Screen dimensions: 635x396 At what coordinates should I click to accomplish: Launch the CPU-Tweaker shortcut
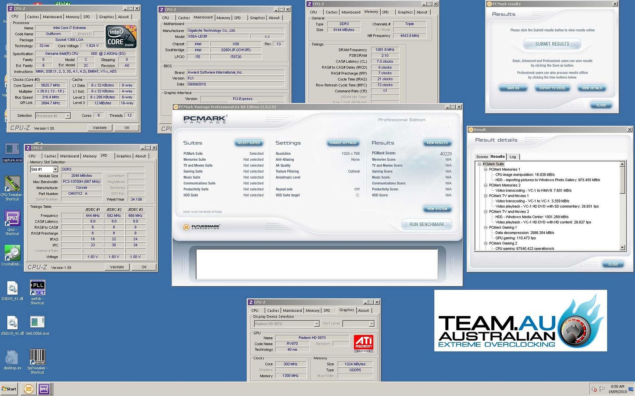(12, 183)
